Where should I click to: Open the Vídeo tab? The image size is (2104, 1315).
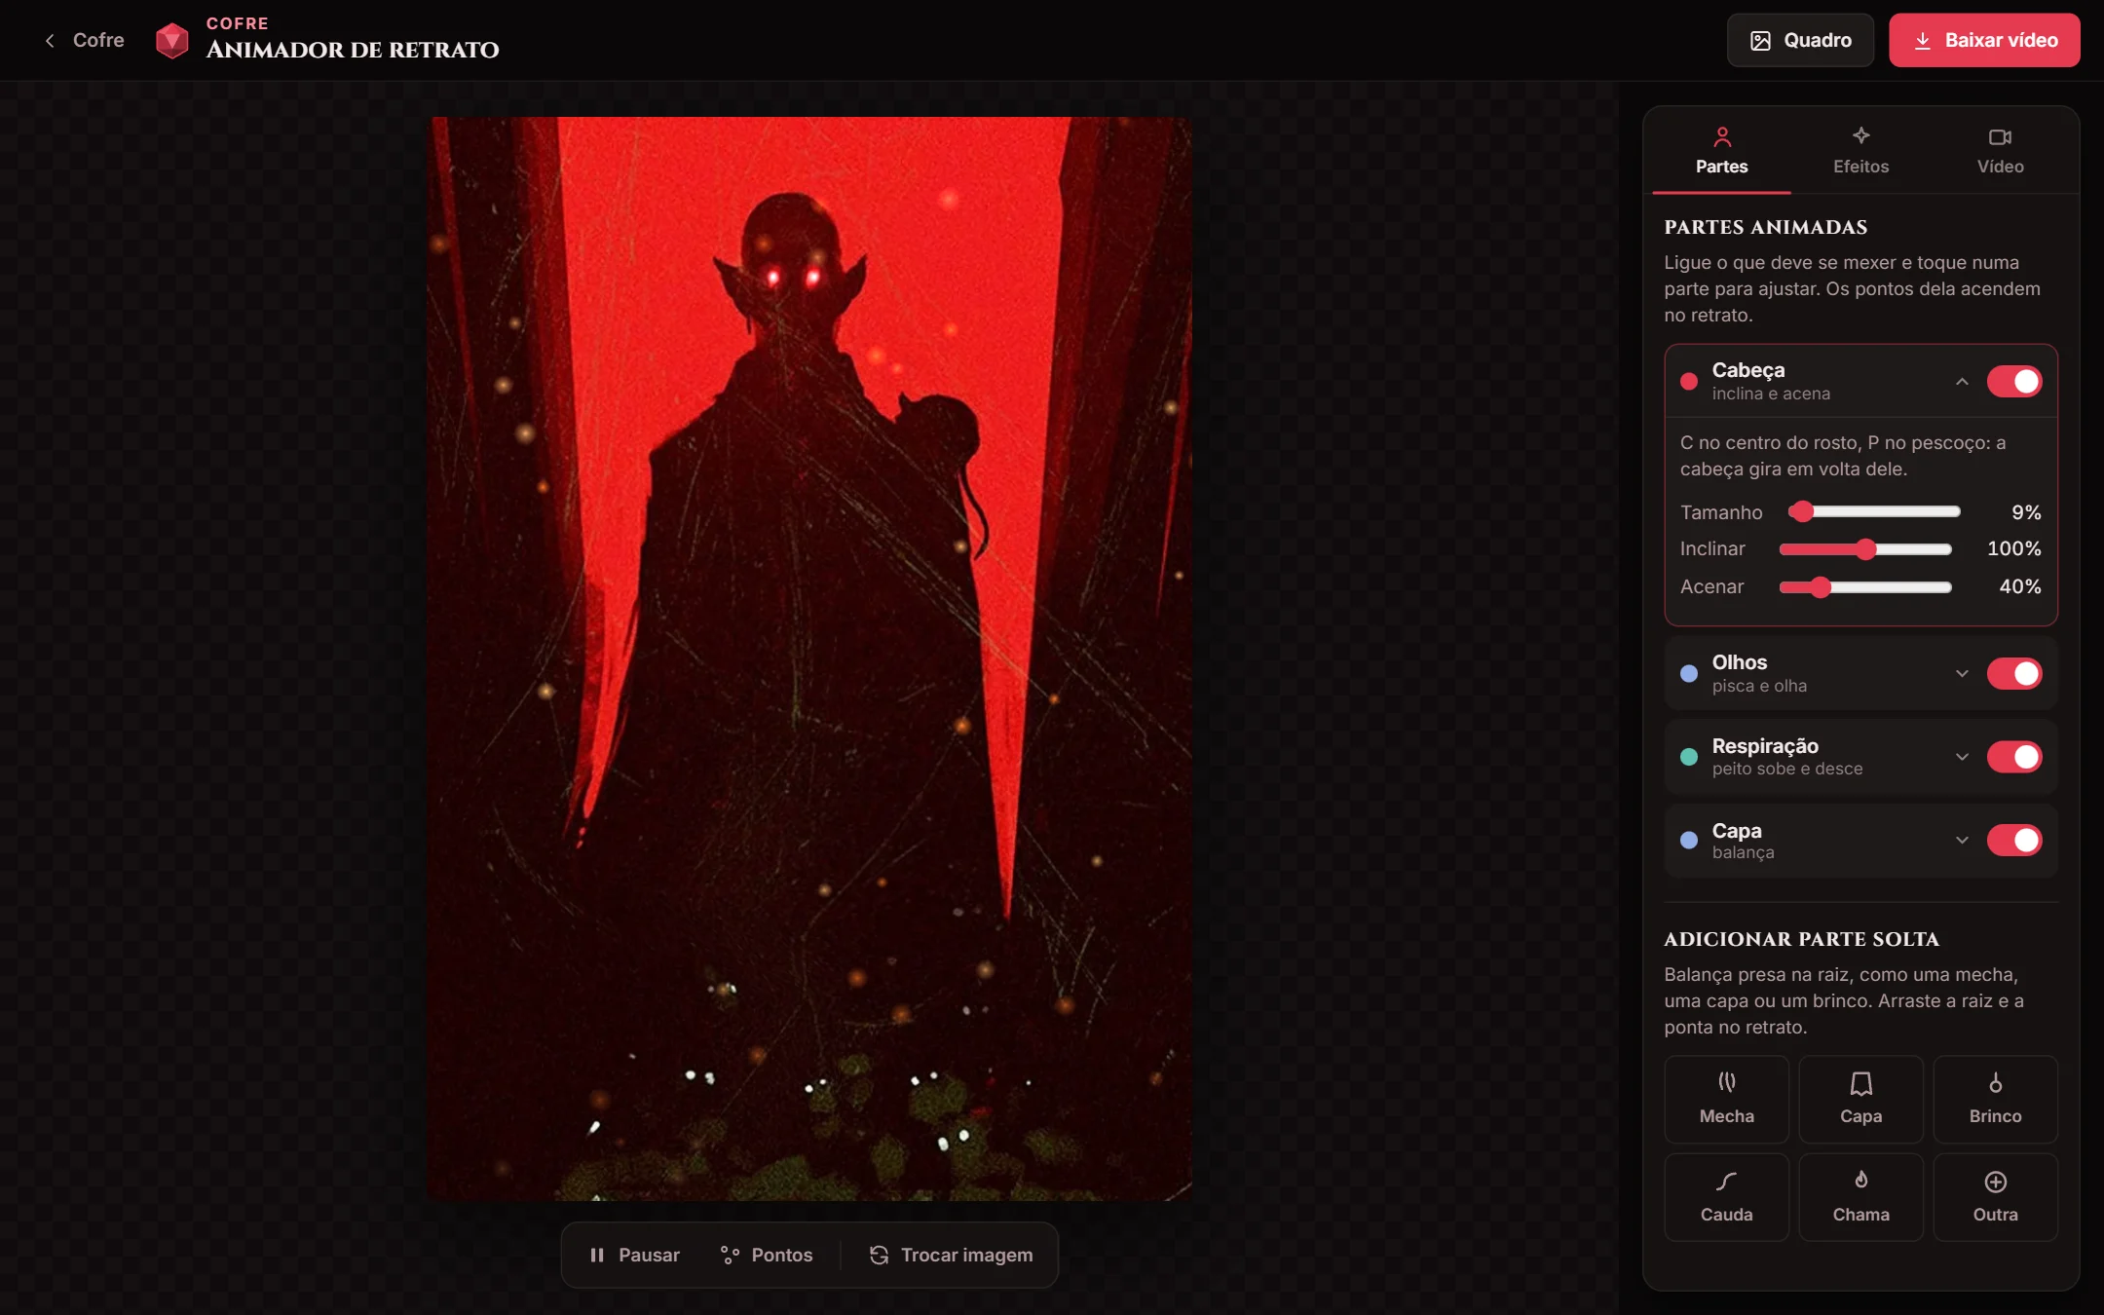(x=2000, y=151)
